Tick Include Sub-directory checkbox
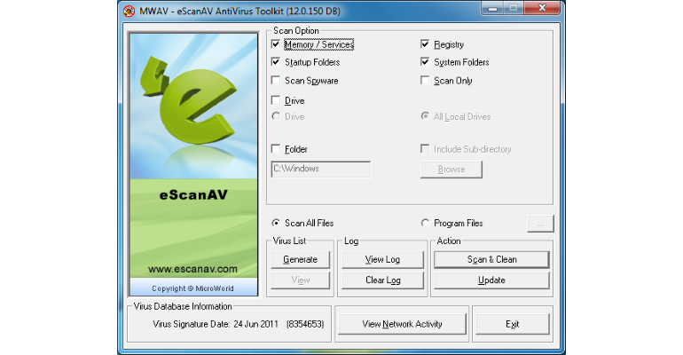 [425, 148]
